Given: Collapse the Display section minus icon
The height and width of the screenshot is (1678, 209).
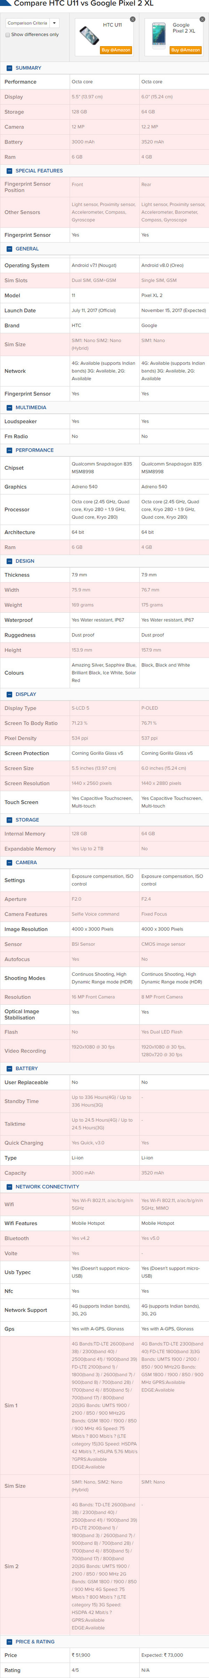Looking at the screenshot, I should [9, 694].
